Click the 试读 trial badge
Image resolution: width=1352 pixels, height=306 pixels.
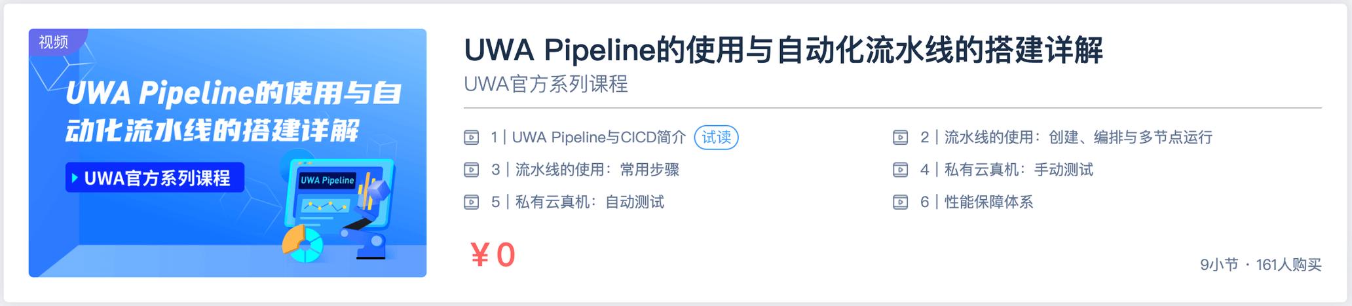(x=716, y=138)
